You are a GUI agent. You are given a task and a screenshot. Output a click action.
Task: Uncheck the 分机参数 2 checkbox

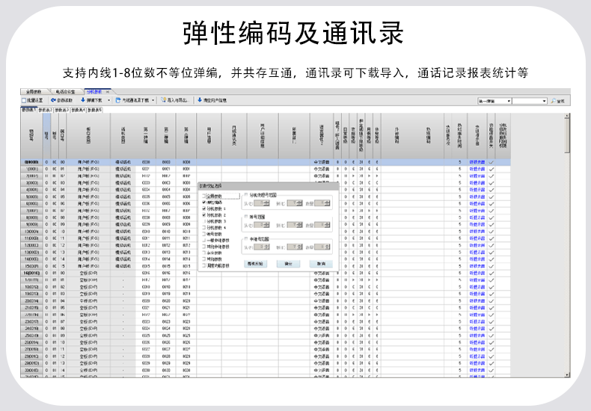coord(204,215)
